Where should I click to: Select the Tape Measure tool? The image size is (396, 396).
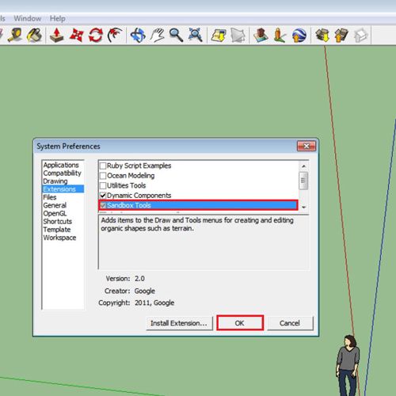[x=15, y=35]
